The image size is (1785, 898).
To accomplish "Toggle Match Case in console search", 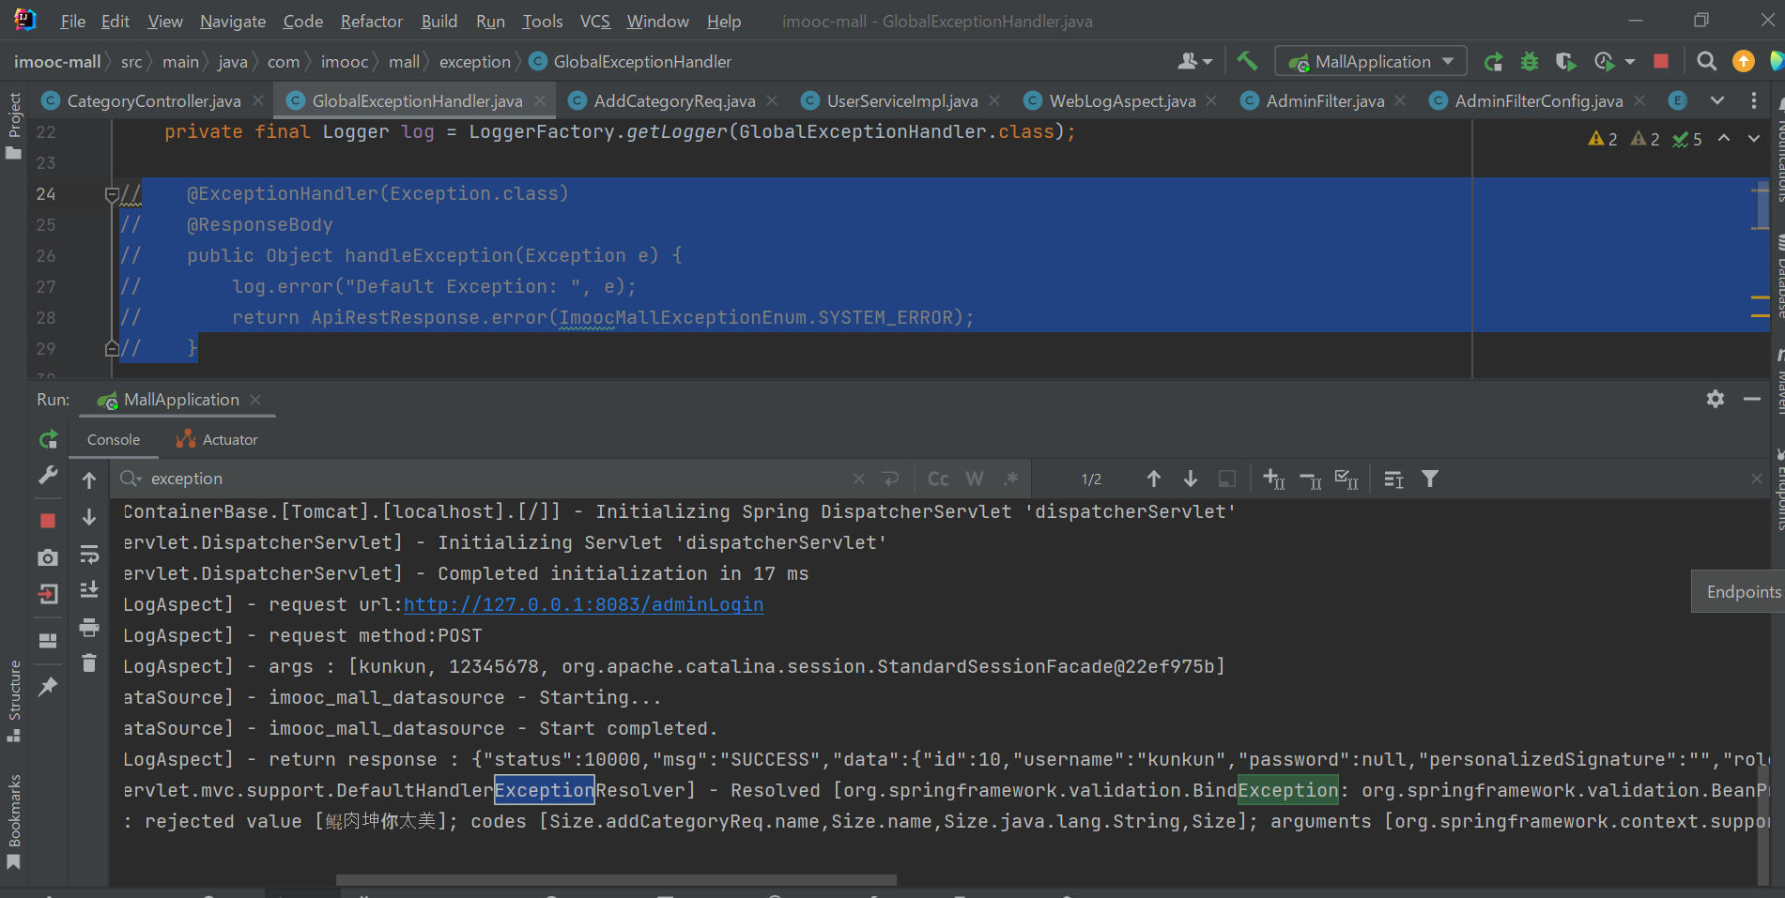I will (938, 479).
